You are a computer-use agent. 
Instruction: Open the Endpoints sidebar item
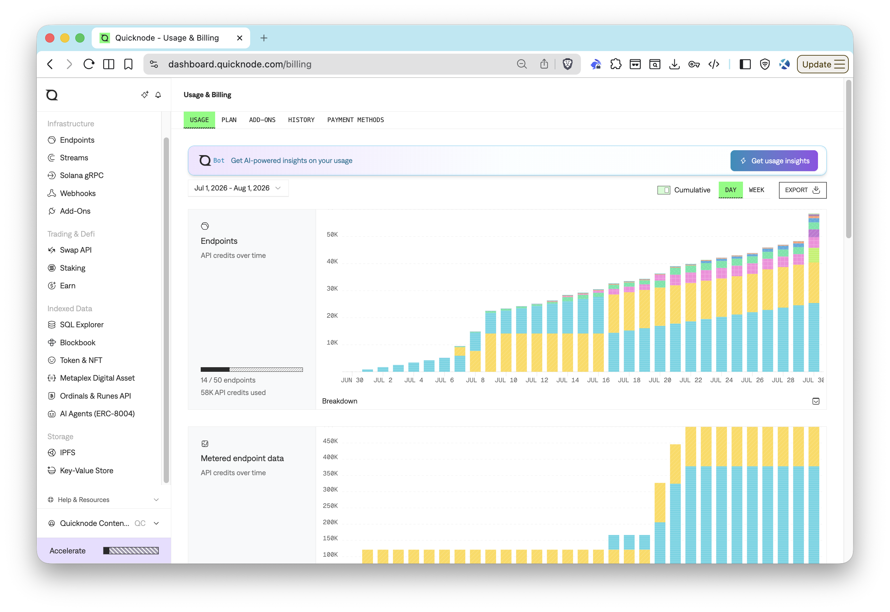tap(77, 140)
